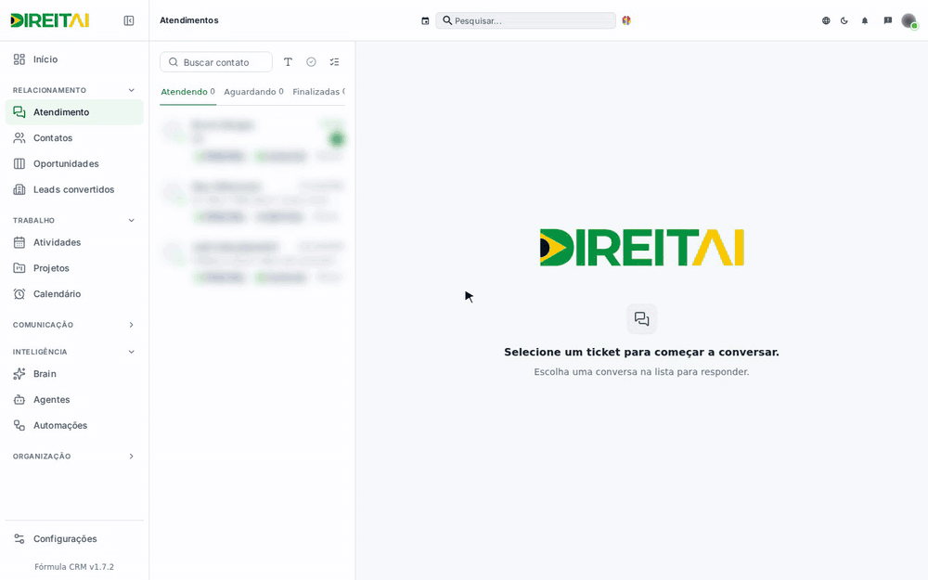Click the Contatos people icon
Viewport: 928px width, 580px height.
(x=19, y=138)
